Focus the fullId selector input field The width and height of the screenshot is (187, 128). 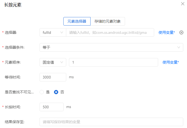(110, 32)
